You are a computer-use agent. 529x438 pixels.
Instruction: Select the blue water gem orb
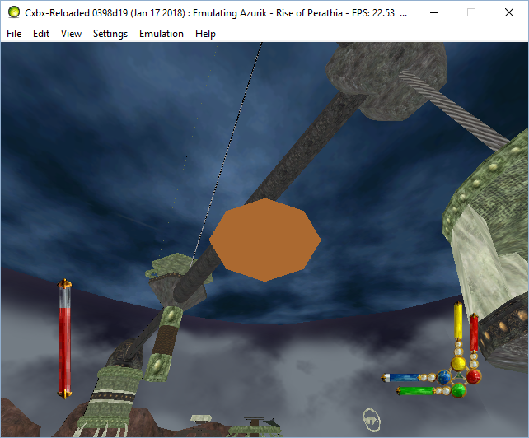coord(443,377)
